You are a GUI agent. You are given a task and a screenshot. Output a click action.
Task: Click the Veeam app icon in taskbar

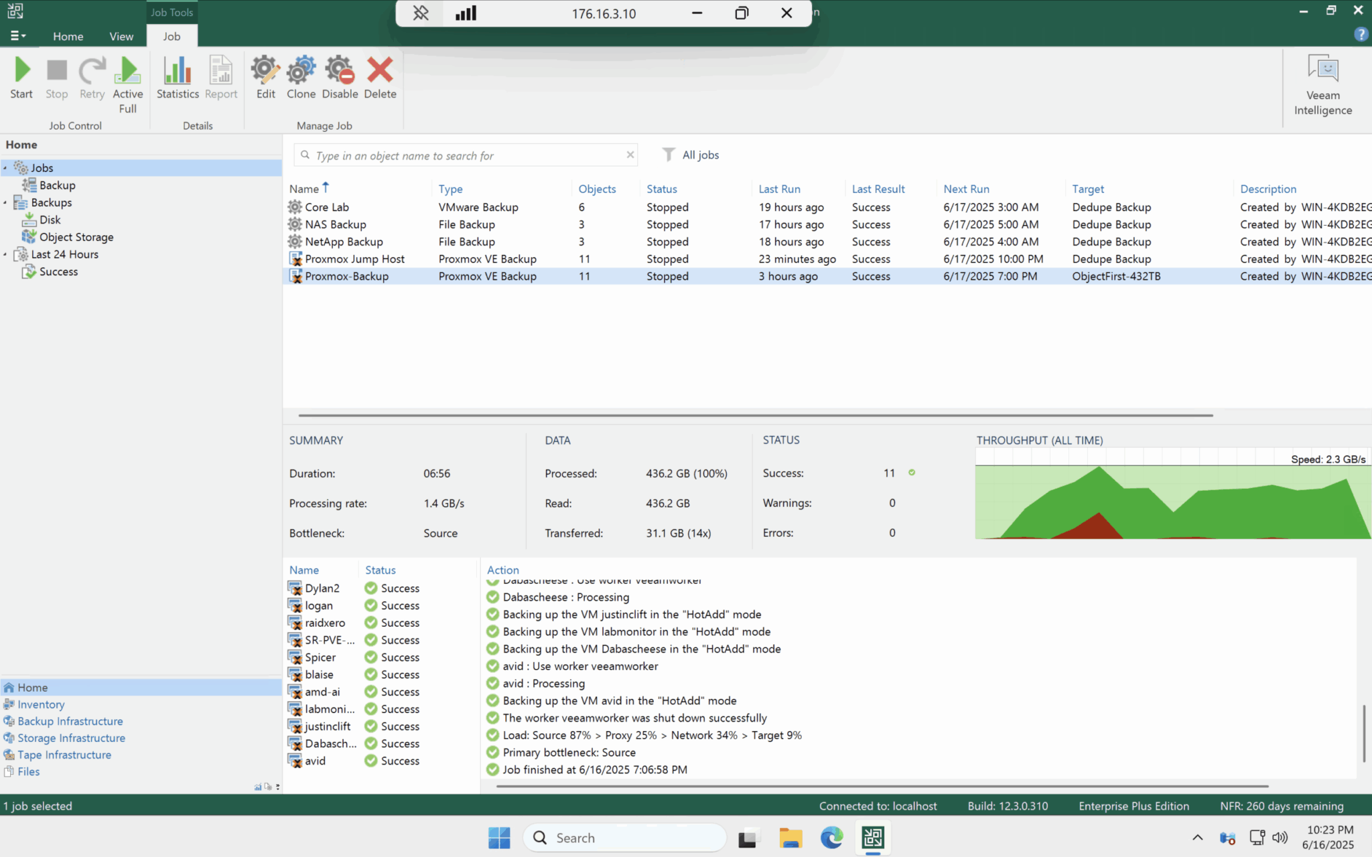(873, 838)
